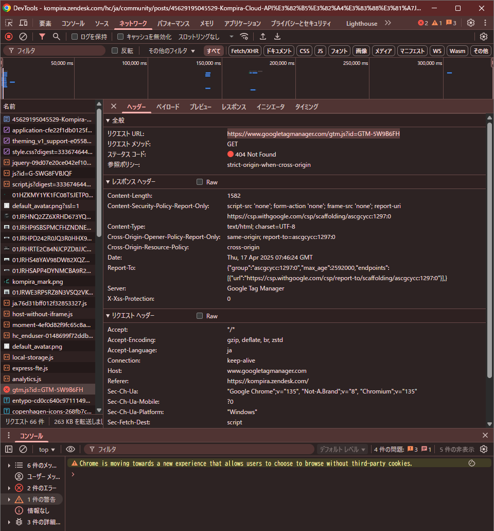Click the network フィルタ text input
The width and height of the screenshot is (494, 531).
pyautogui.click(x=57, y=51)
